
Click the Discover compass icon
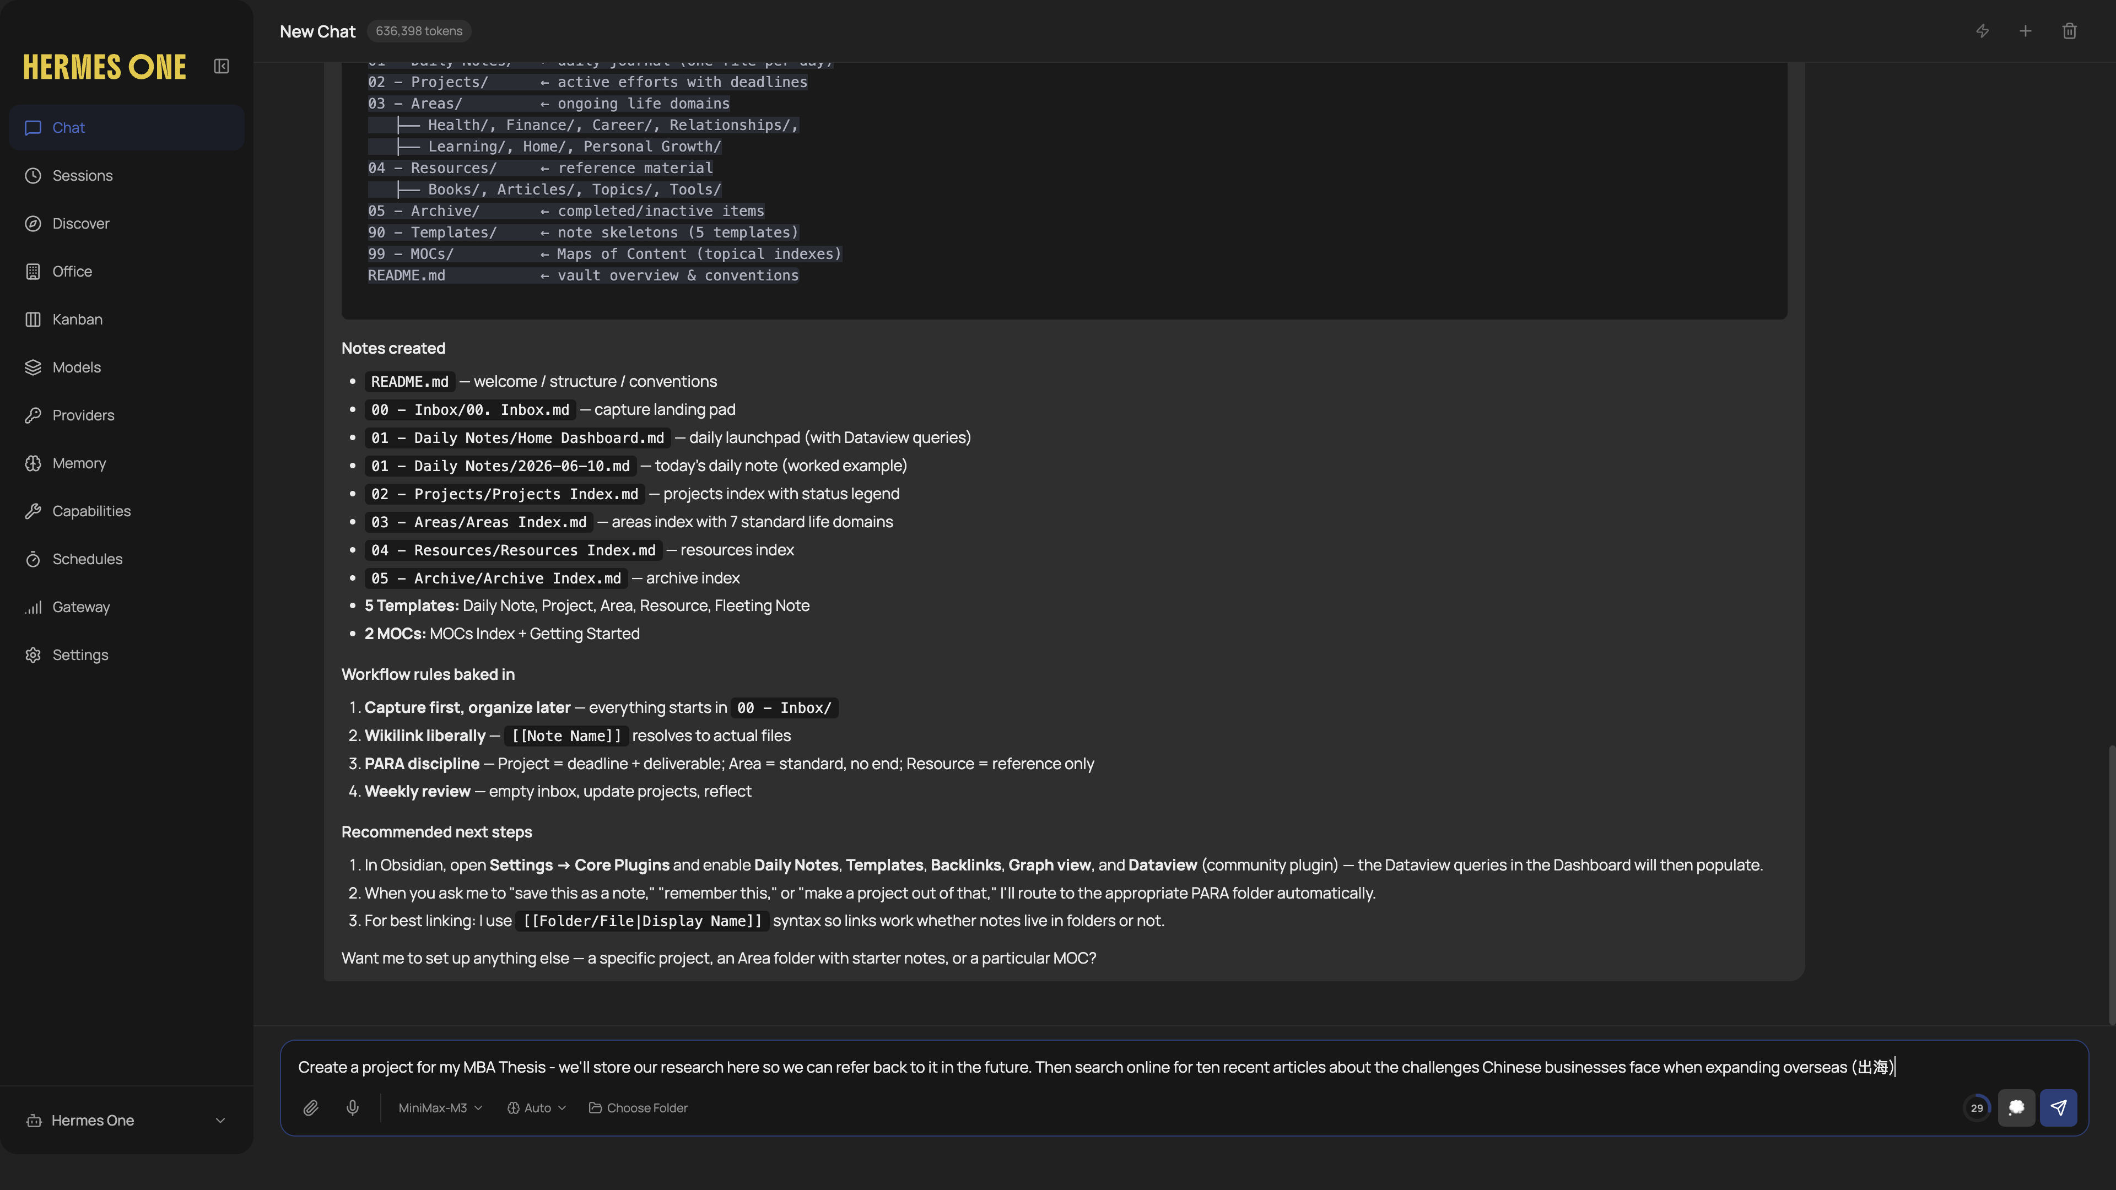tap(33, 223)
